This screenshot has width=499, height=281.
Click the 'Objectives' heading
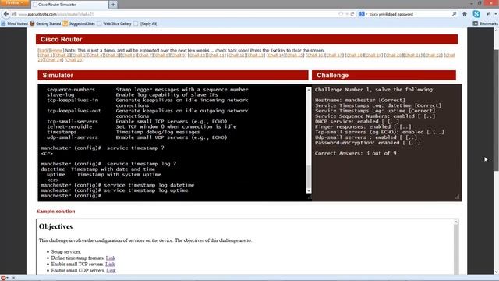pyautogui.click(x=55, y=226)
